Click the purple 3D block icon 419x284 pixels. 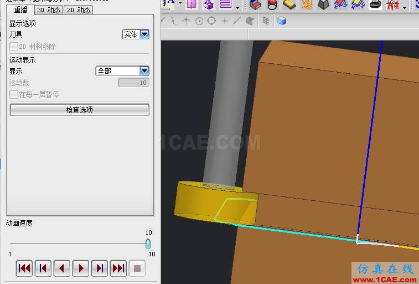(208, 4)
